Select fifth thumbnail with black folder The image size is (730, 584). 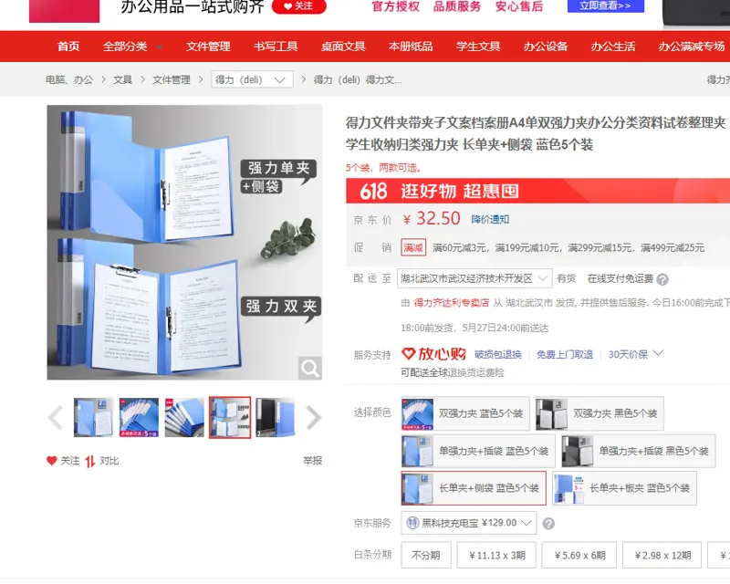pyautogui.click(x=276, y=417)
